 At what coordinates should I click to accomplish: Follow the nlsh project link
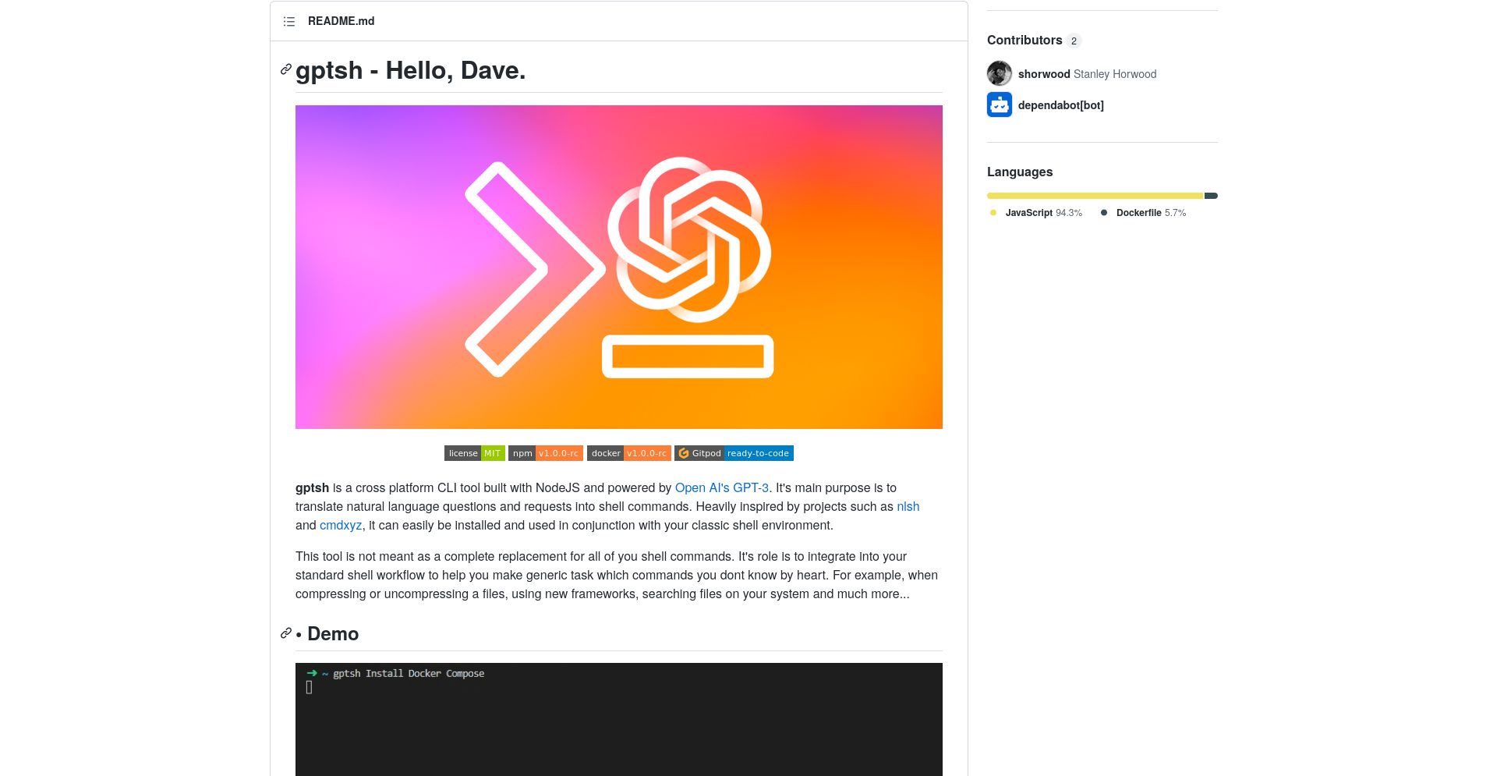coord(908,506)
